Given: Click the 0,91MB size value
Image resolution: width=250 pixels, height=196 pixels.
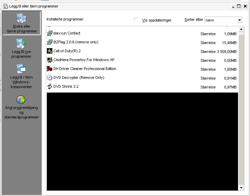Looking at the screenshot, I should pos(230,78).
